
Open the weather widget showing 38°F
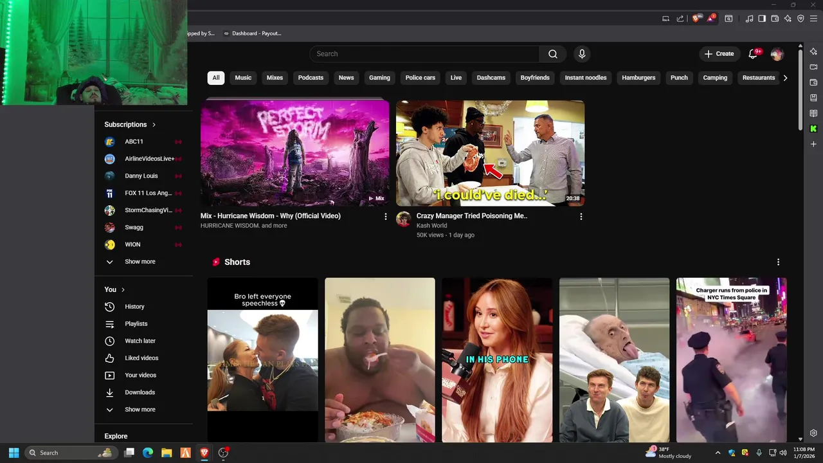coord(669,453)
